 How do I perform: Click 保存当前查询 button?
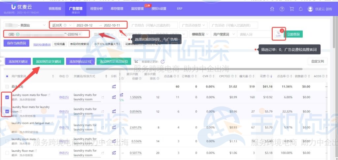17,43
